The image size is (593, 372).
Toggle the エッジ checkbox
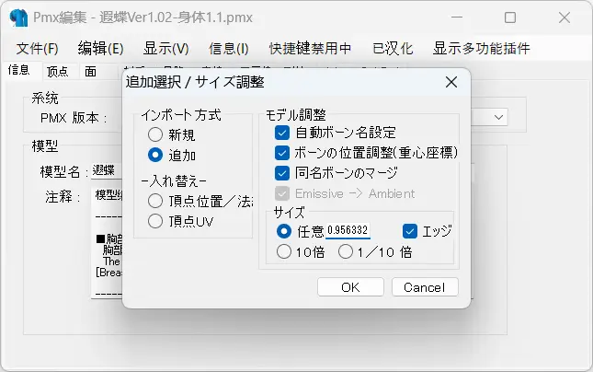point(410,231)
